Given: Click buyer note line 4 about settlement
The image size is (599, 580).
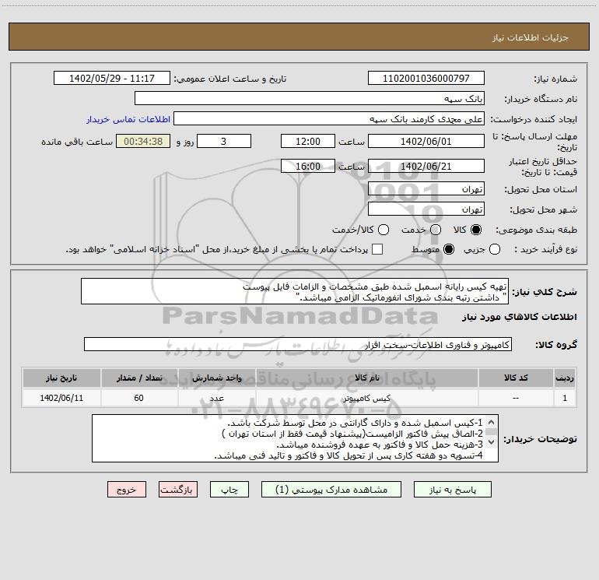Looking at the screenshot, I should 349,455.
